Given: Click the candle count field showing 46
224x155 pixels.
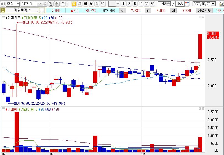Looking at the screenshot, I should click(x=162, y=4).
